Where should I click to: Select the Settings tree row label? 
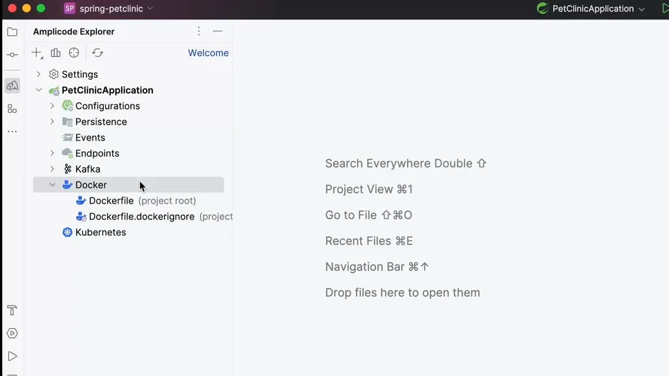(80, 74)
